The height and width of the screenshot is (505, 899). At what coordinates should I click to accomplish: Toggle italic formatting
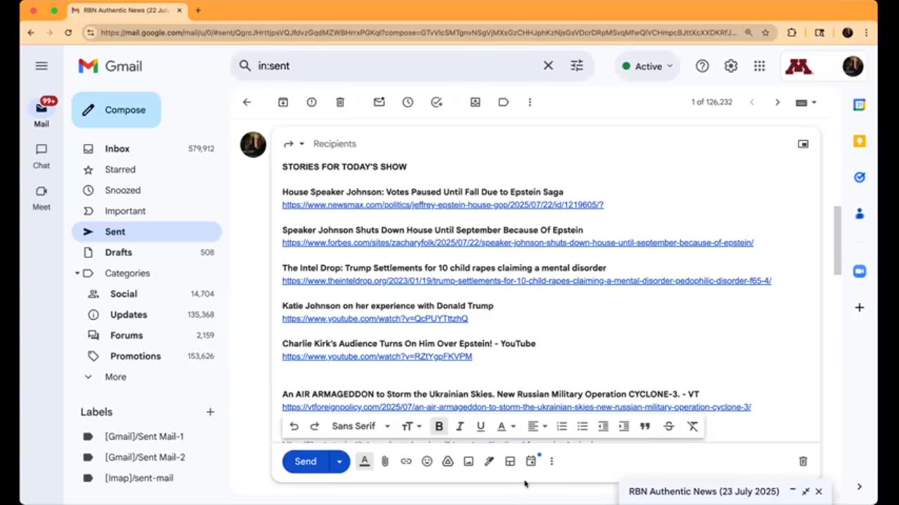point(460,426)
